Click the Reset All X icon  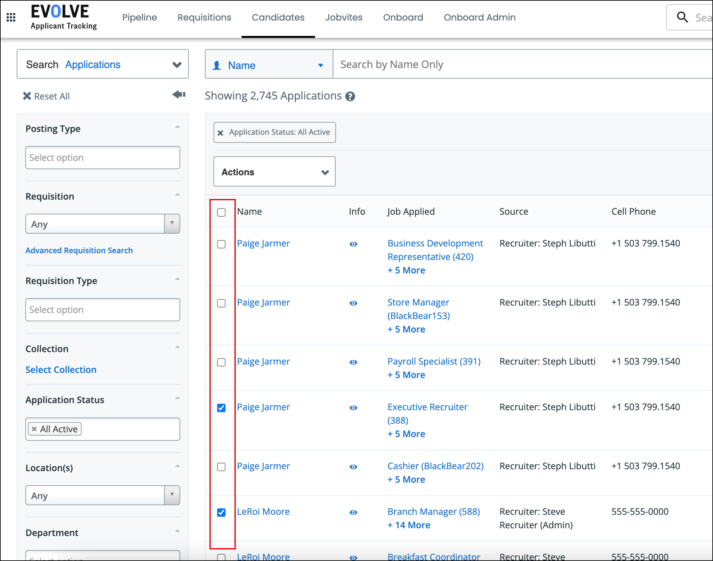27,96
